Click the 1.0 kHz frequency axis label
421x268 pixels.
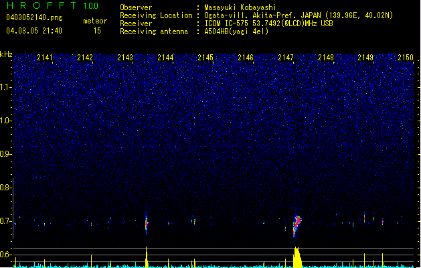click(5, 121)
